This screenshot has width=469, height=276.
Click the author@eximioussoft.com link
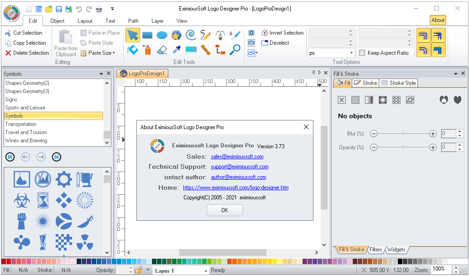click(239, 177)
